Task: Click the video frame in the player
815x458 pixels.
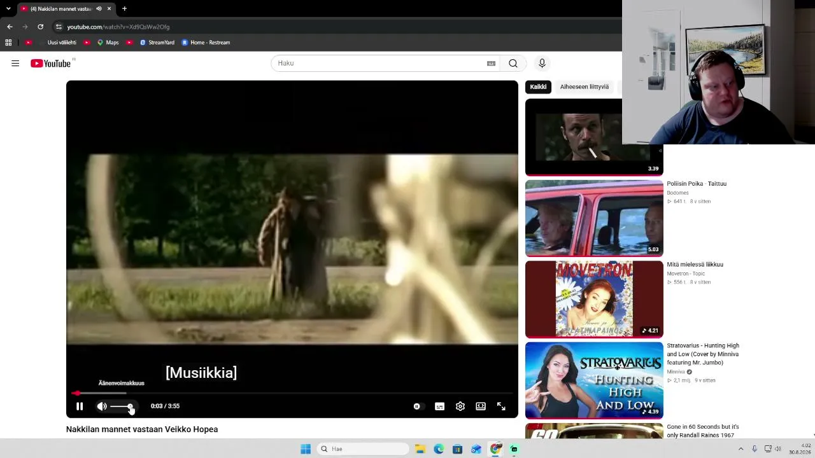Action: 292,249
